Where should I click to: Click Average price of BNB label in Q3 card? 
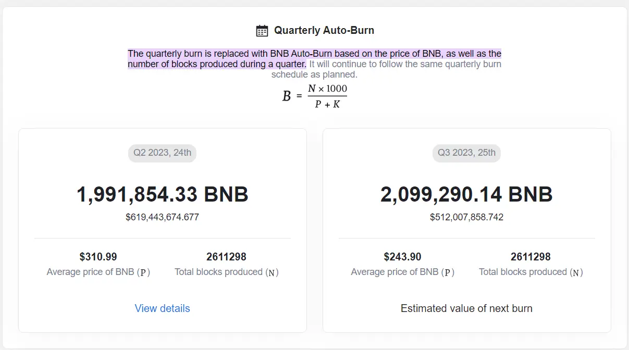tap(403, 272)
